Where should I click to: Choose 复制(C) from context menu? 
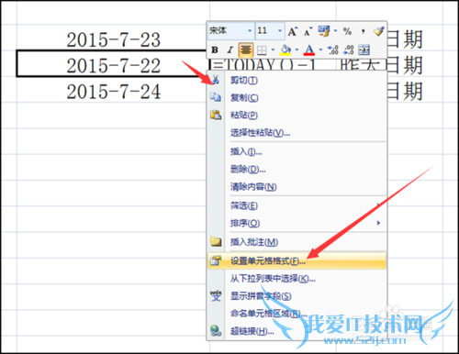point(297,98)
